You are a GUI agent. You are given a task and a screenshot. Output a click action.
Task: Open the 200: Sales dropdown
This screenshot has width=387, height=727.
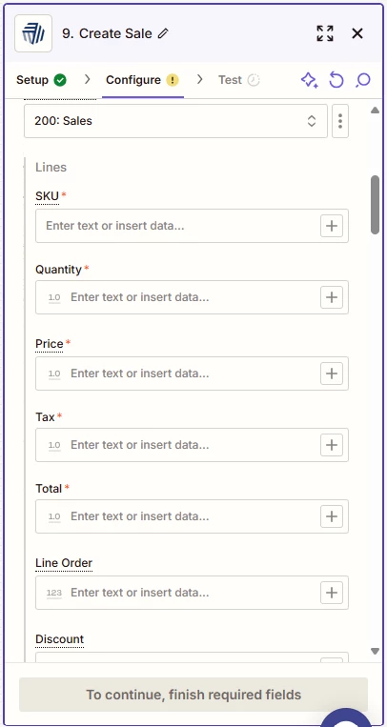(176, 121)
